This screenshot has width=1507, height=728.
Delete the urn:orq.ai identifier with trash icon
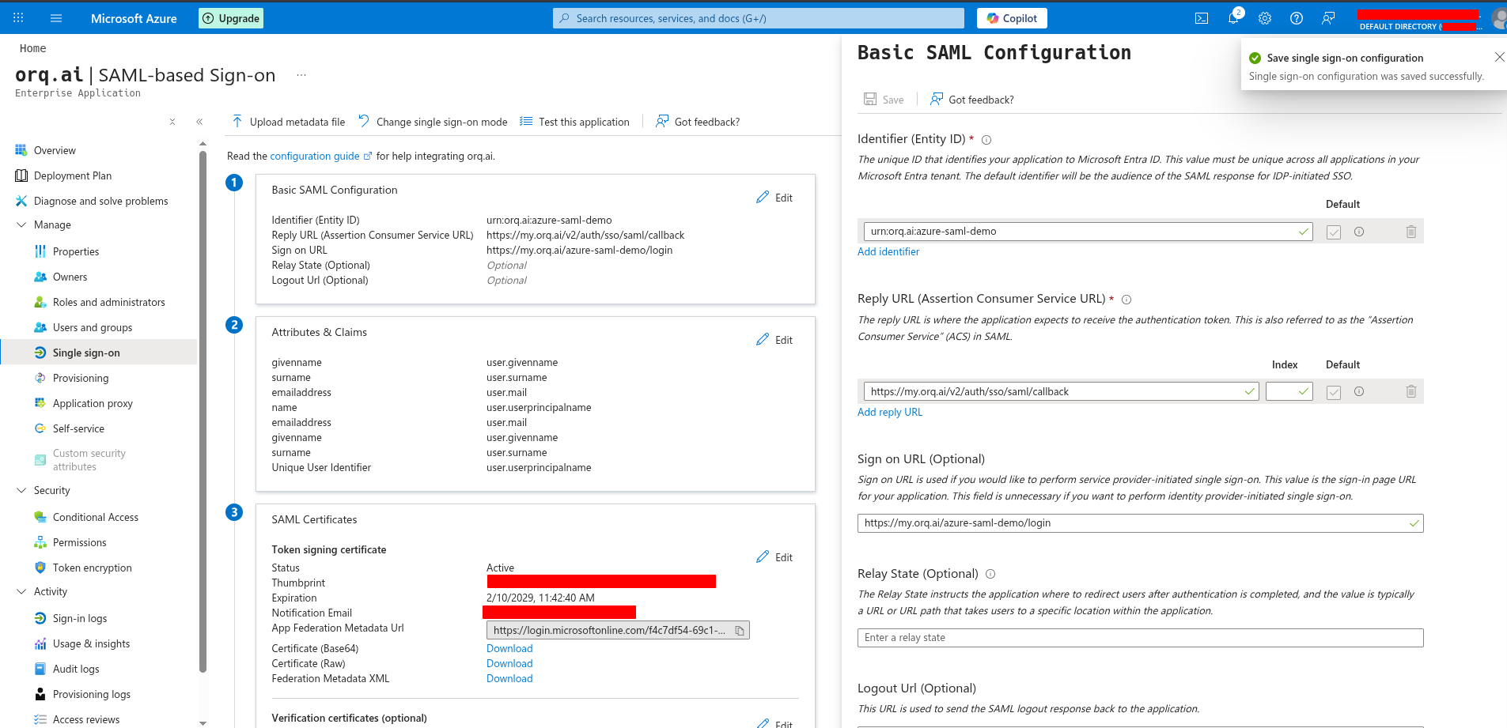[1410, 231]
